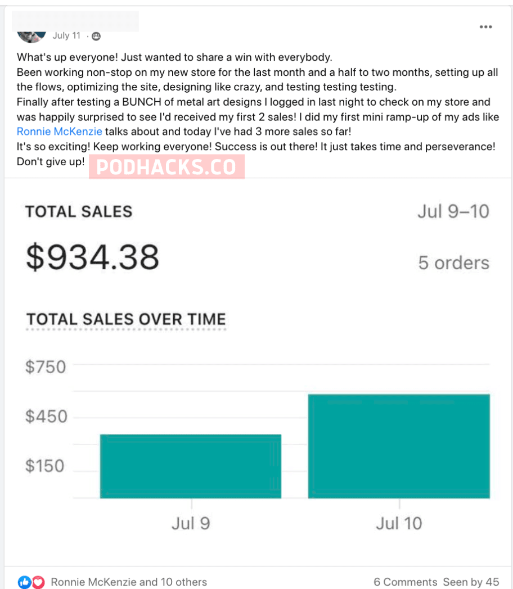Image resolution: width=513 pixels, height=589 pixels.
Task: Click the PODHACKS.CO watermark
Action: coord(166,167)
